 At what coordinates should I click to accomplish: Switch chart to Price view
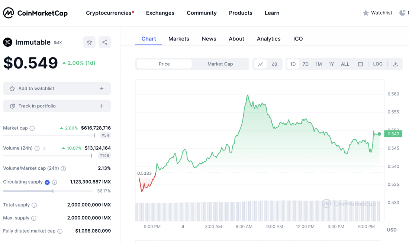pos(164,64)
